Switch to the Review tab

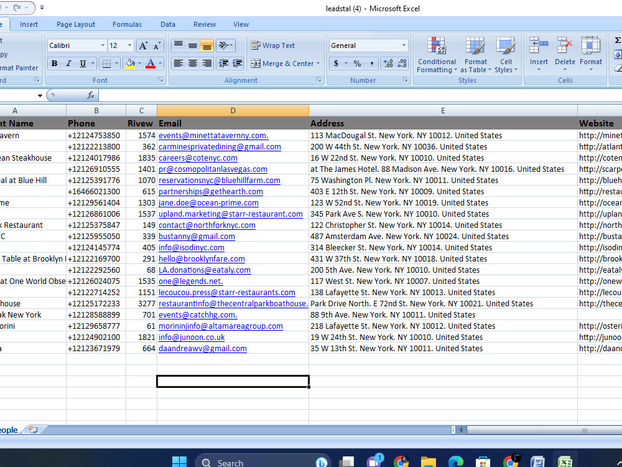[204, 24]
